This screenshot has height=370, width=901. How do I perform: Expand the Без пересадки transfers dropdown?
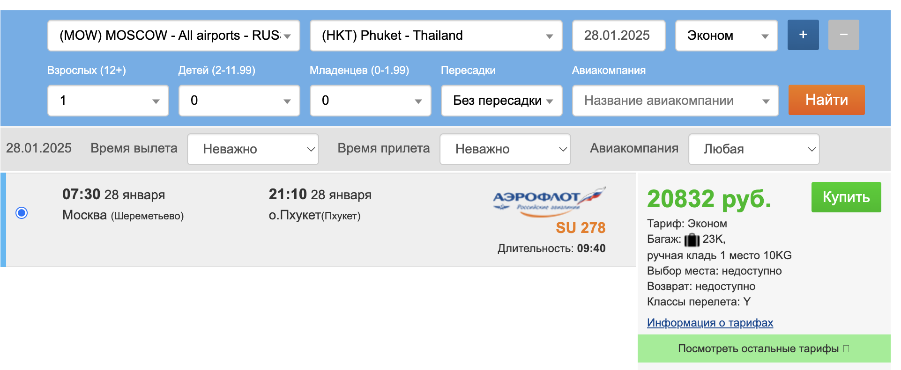click(502, 101)
